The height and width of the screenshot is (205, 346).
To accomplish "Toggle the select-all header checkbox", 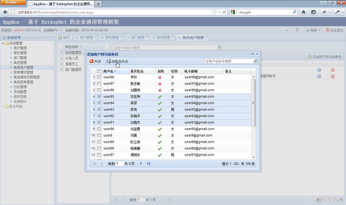I will point(99,71).
